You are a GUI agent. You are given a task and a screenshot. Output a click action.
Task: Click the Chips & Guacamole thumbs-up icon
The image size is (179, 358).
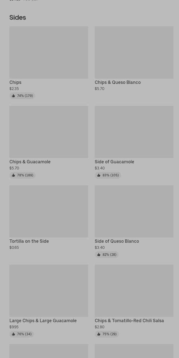pos(13,175)
